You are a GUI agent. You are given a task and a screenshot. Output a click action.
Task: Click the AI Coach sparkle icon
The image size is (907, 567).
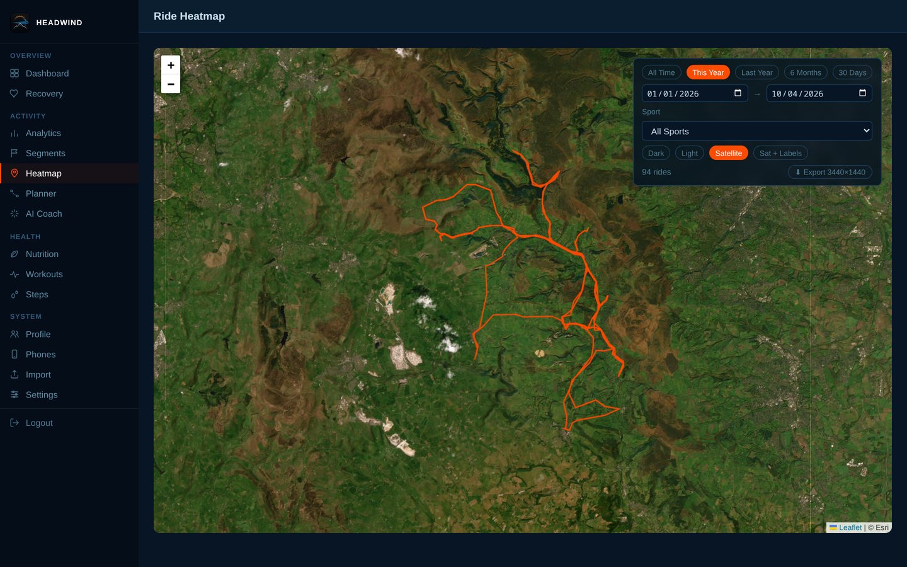tap(14, 214)
